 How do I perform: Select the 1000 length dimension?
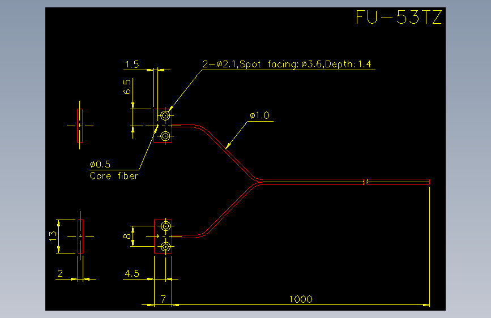301,299
